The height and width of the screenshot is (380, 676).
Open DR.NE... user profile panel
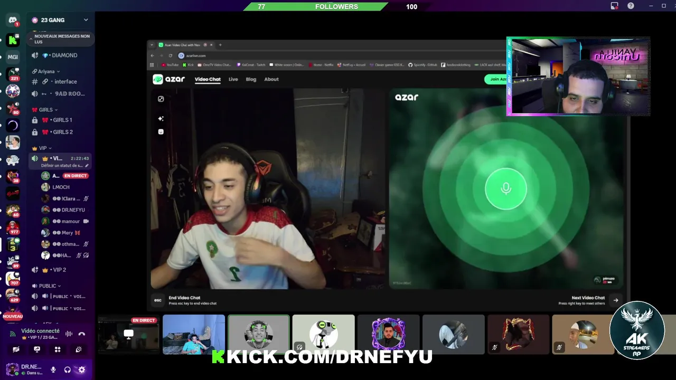click(x=25, y=369)
